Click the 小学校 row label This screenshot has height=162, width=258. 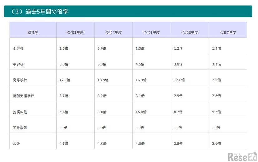[18, 48]
